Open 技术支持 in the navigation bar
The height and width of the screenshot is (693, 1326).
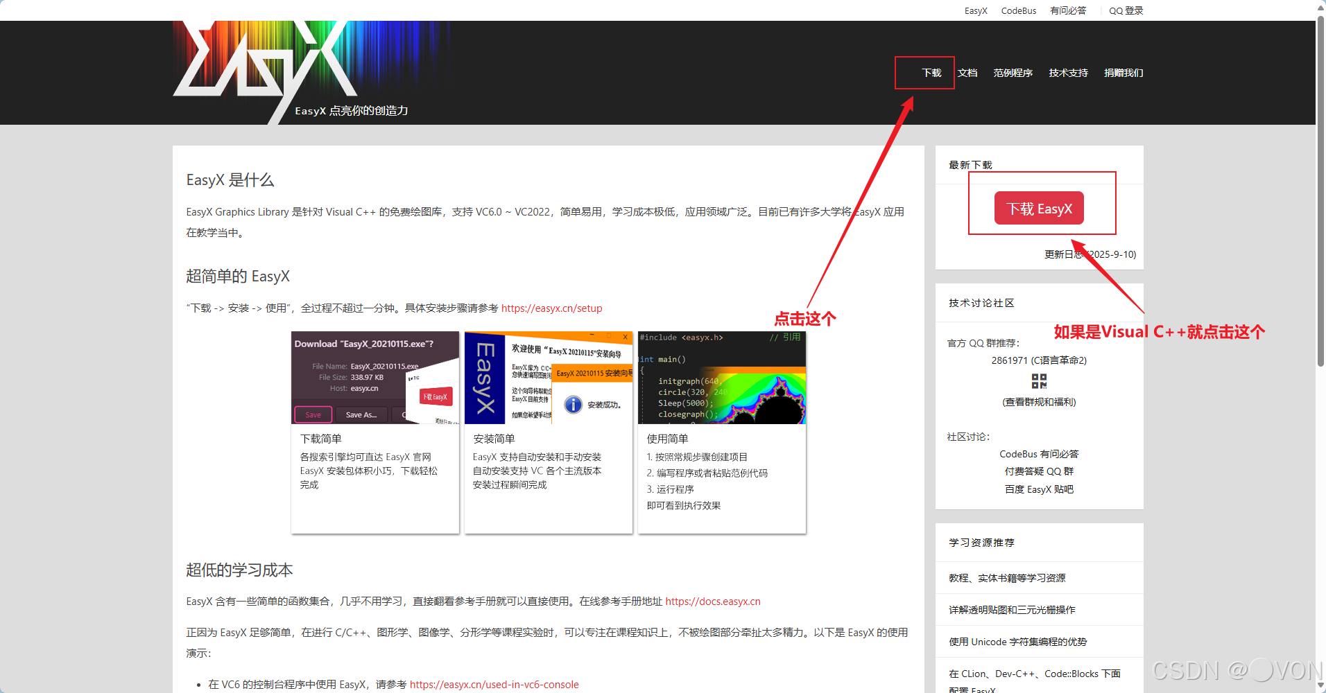pos(1068,73)
